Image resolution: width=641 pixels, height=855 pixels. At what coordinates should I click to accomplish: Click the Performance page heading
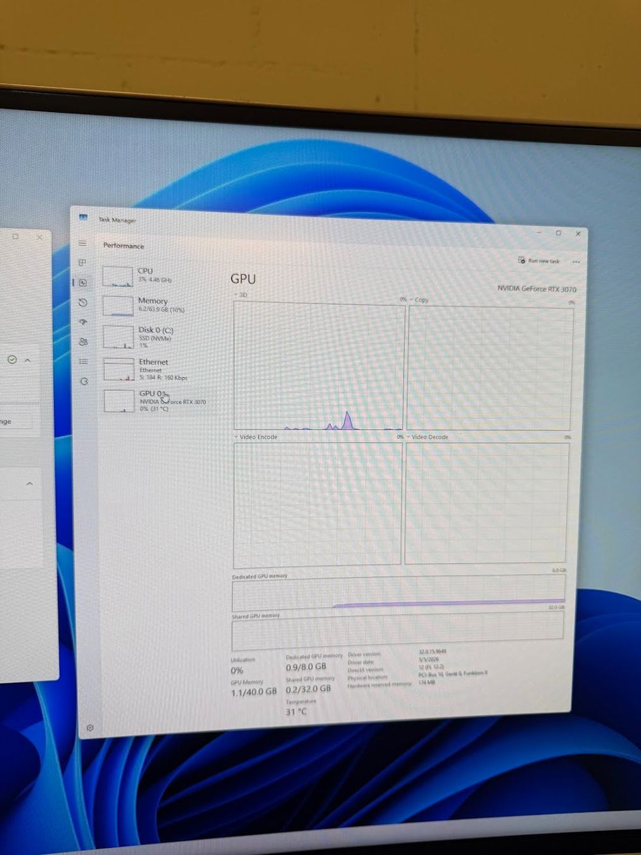point(124,246)
